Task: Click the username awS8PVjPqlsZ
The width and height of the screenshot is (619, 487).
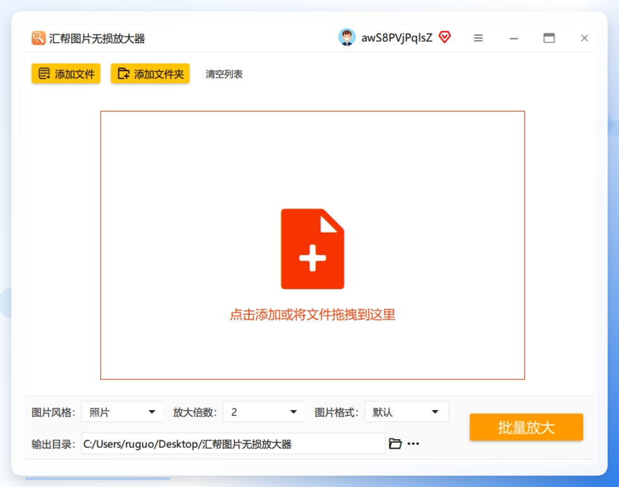Action: tap(397, 37)
